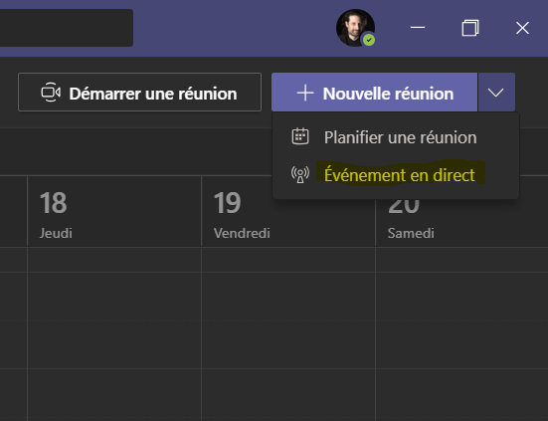548x421 pixels.
Task: Click an empty time slot under Vendredi 19
Action: pos(288,319)
